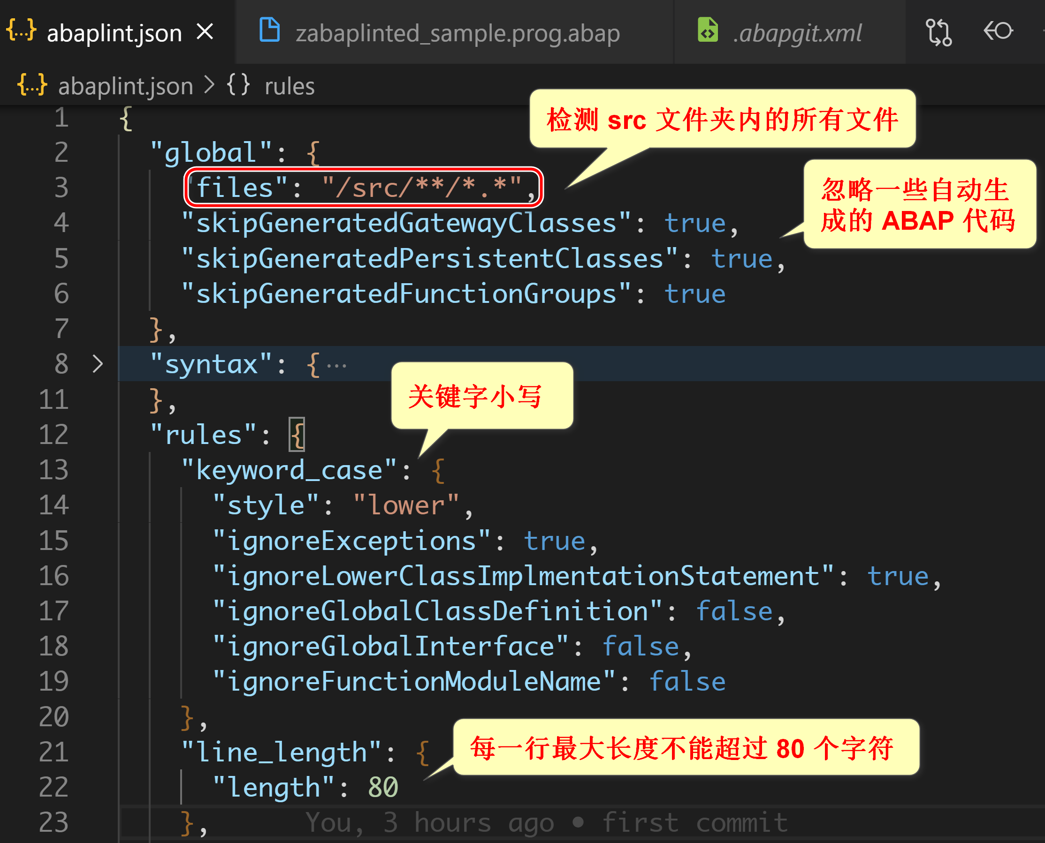Select abaplint.json in the breadcrumb
Screen dimensions: 1045x843
[125, 86]
